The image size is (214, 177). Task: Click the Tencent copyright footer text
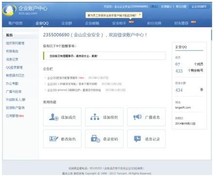coord(107,174)
